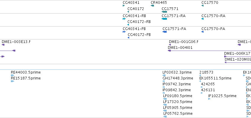Select the GH17448.3prime EST glyph
The height and width of the screenshot is (118, 251).
coord(164,81)
